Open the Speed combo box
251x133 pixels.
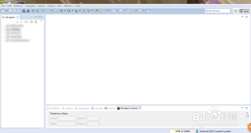coord(93,118)
